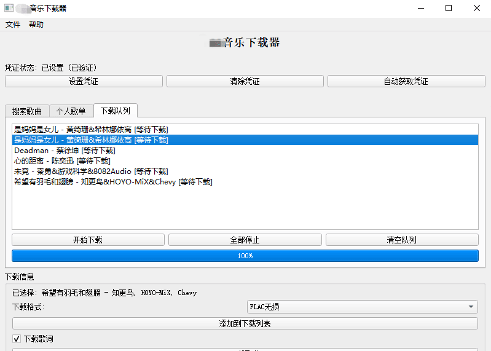
Task: Select the first 是妈妈是女儿 queue row
Action: (x=245, y=129)
